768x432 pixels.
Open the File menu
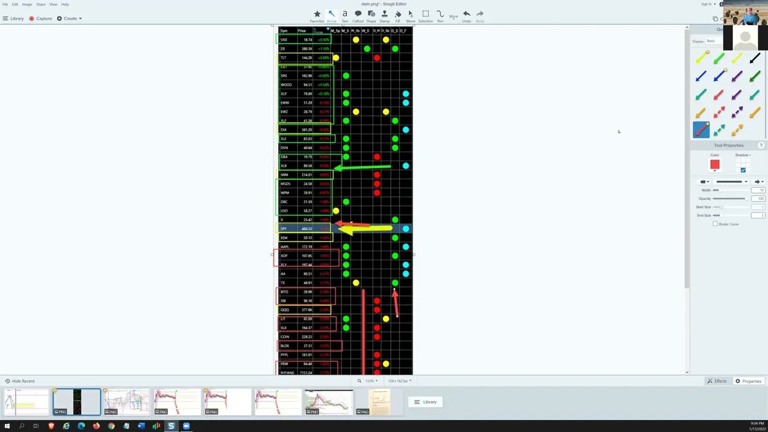[x=5, y=4]
